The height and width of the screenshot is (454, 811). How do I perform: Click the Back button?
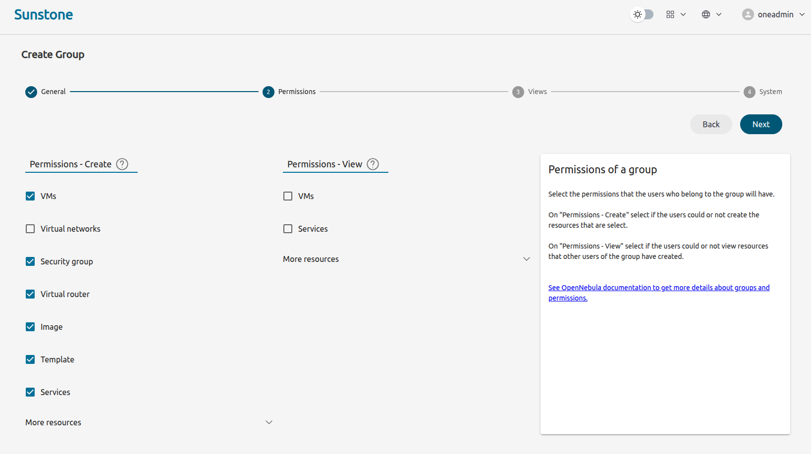coord(710,124)
